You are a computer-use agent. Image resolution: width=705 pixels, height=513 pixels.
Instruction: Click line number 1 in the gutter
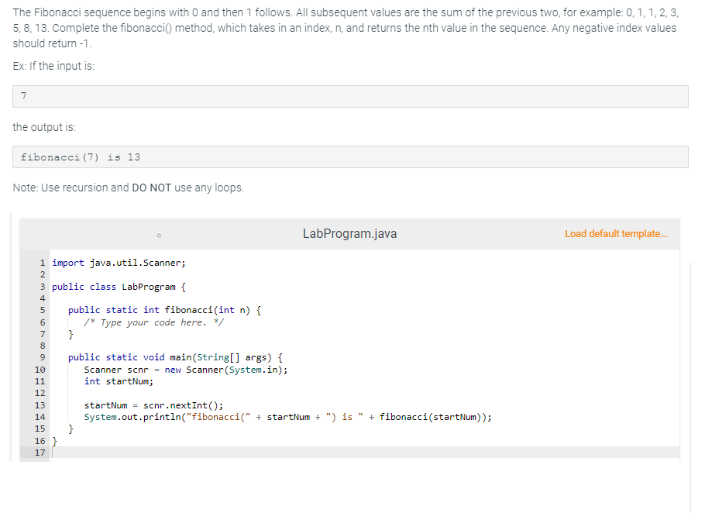tap(40, 263)
